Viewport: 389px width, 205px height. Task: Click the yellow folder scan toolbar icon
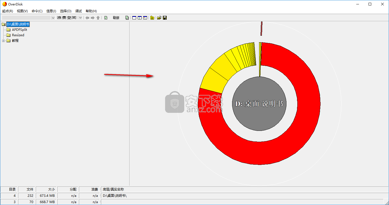tap(152, 18)
